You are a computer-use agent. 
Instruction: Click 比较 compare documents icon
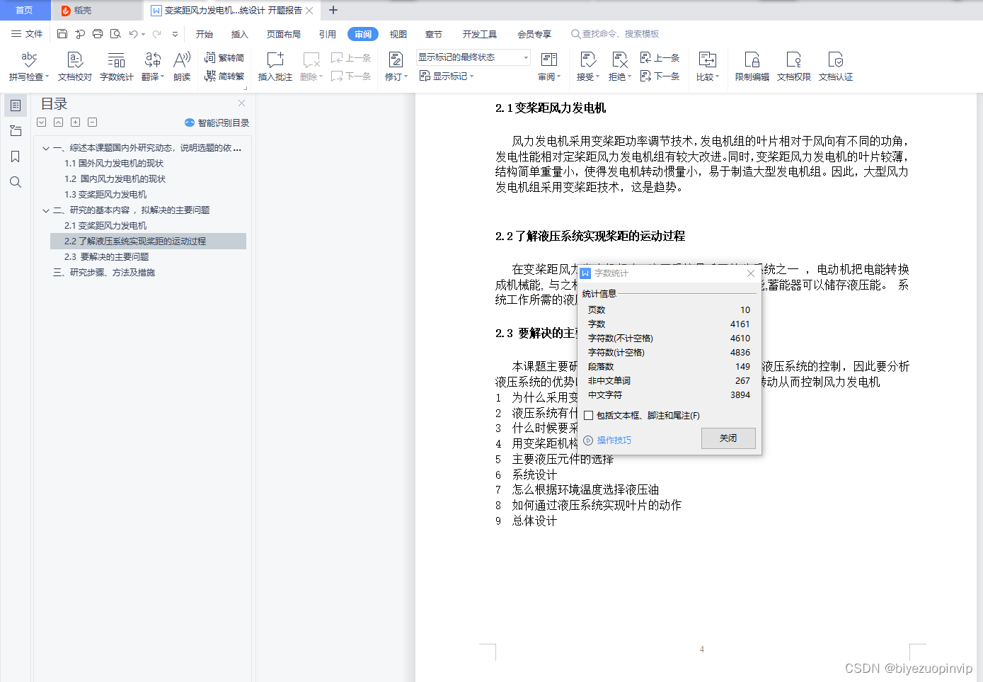tap(707, 59)
